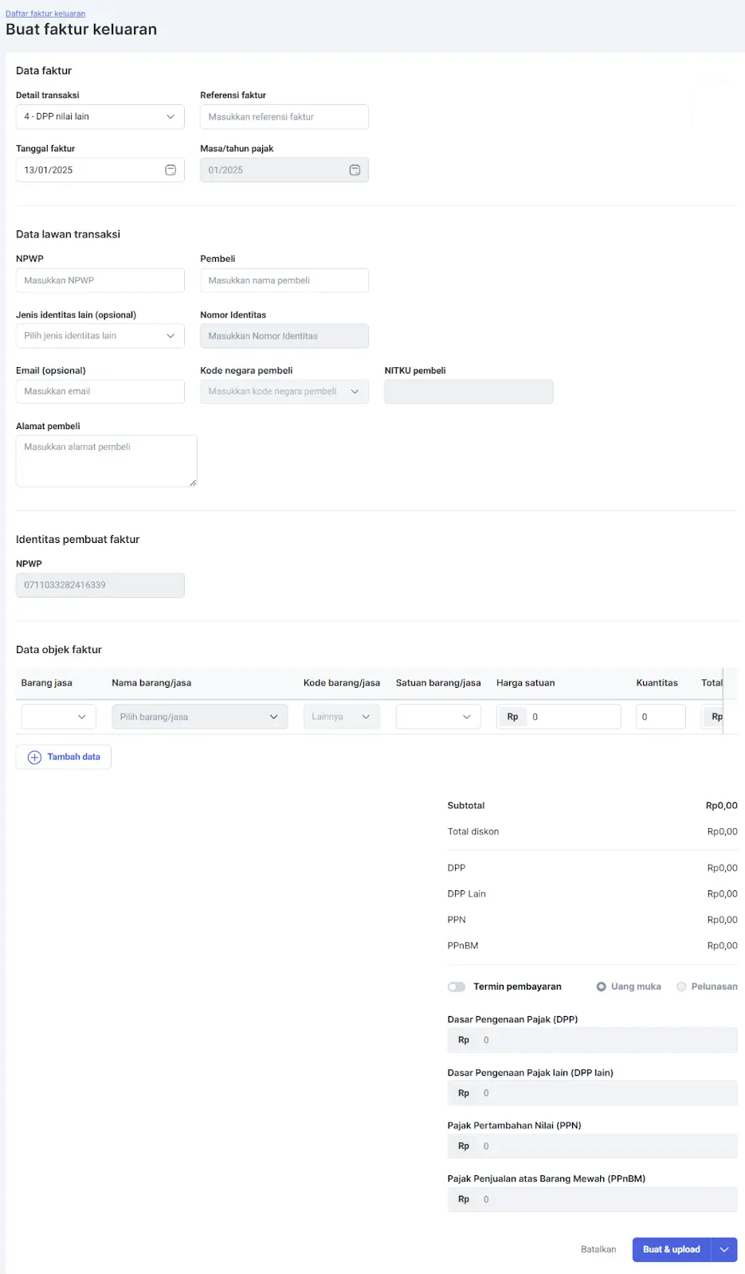The height and width of the screenshot is (1274, 745).
Task: Click the Subtotal label
Action: (x=466, y=806)
